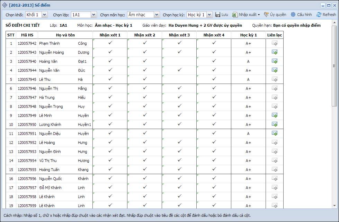The height and width of the screenshot is (222, 339).
Task: Toggle Nhận xét 3 check for Hoàng Văn Đạt1
Action: 179,61
